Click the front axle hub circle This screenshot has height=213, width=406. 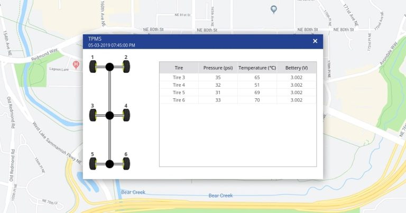109,67
